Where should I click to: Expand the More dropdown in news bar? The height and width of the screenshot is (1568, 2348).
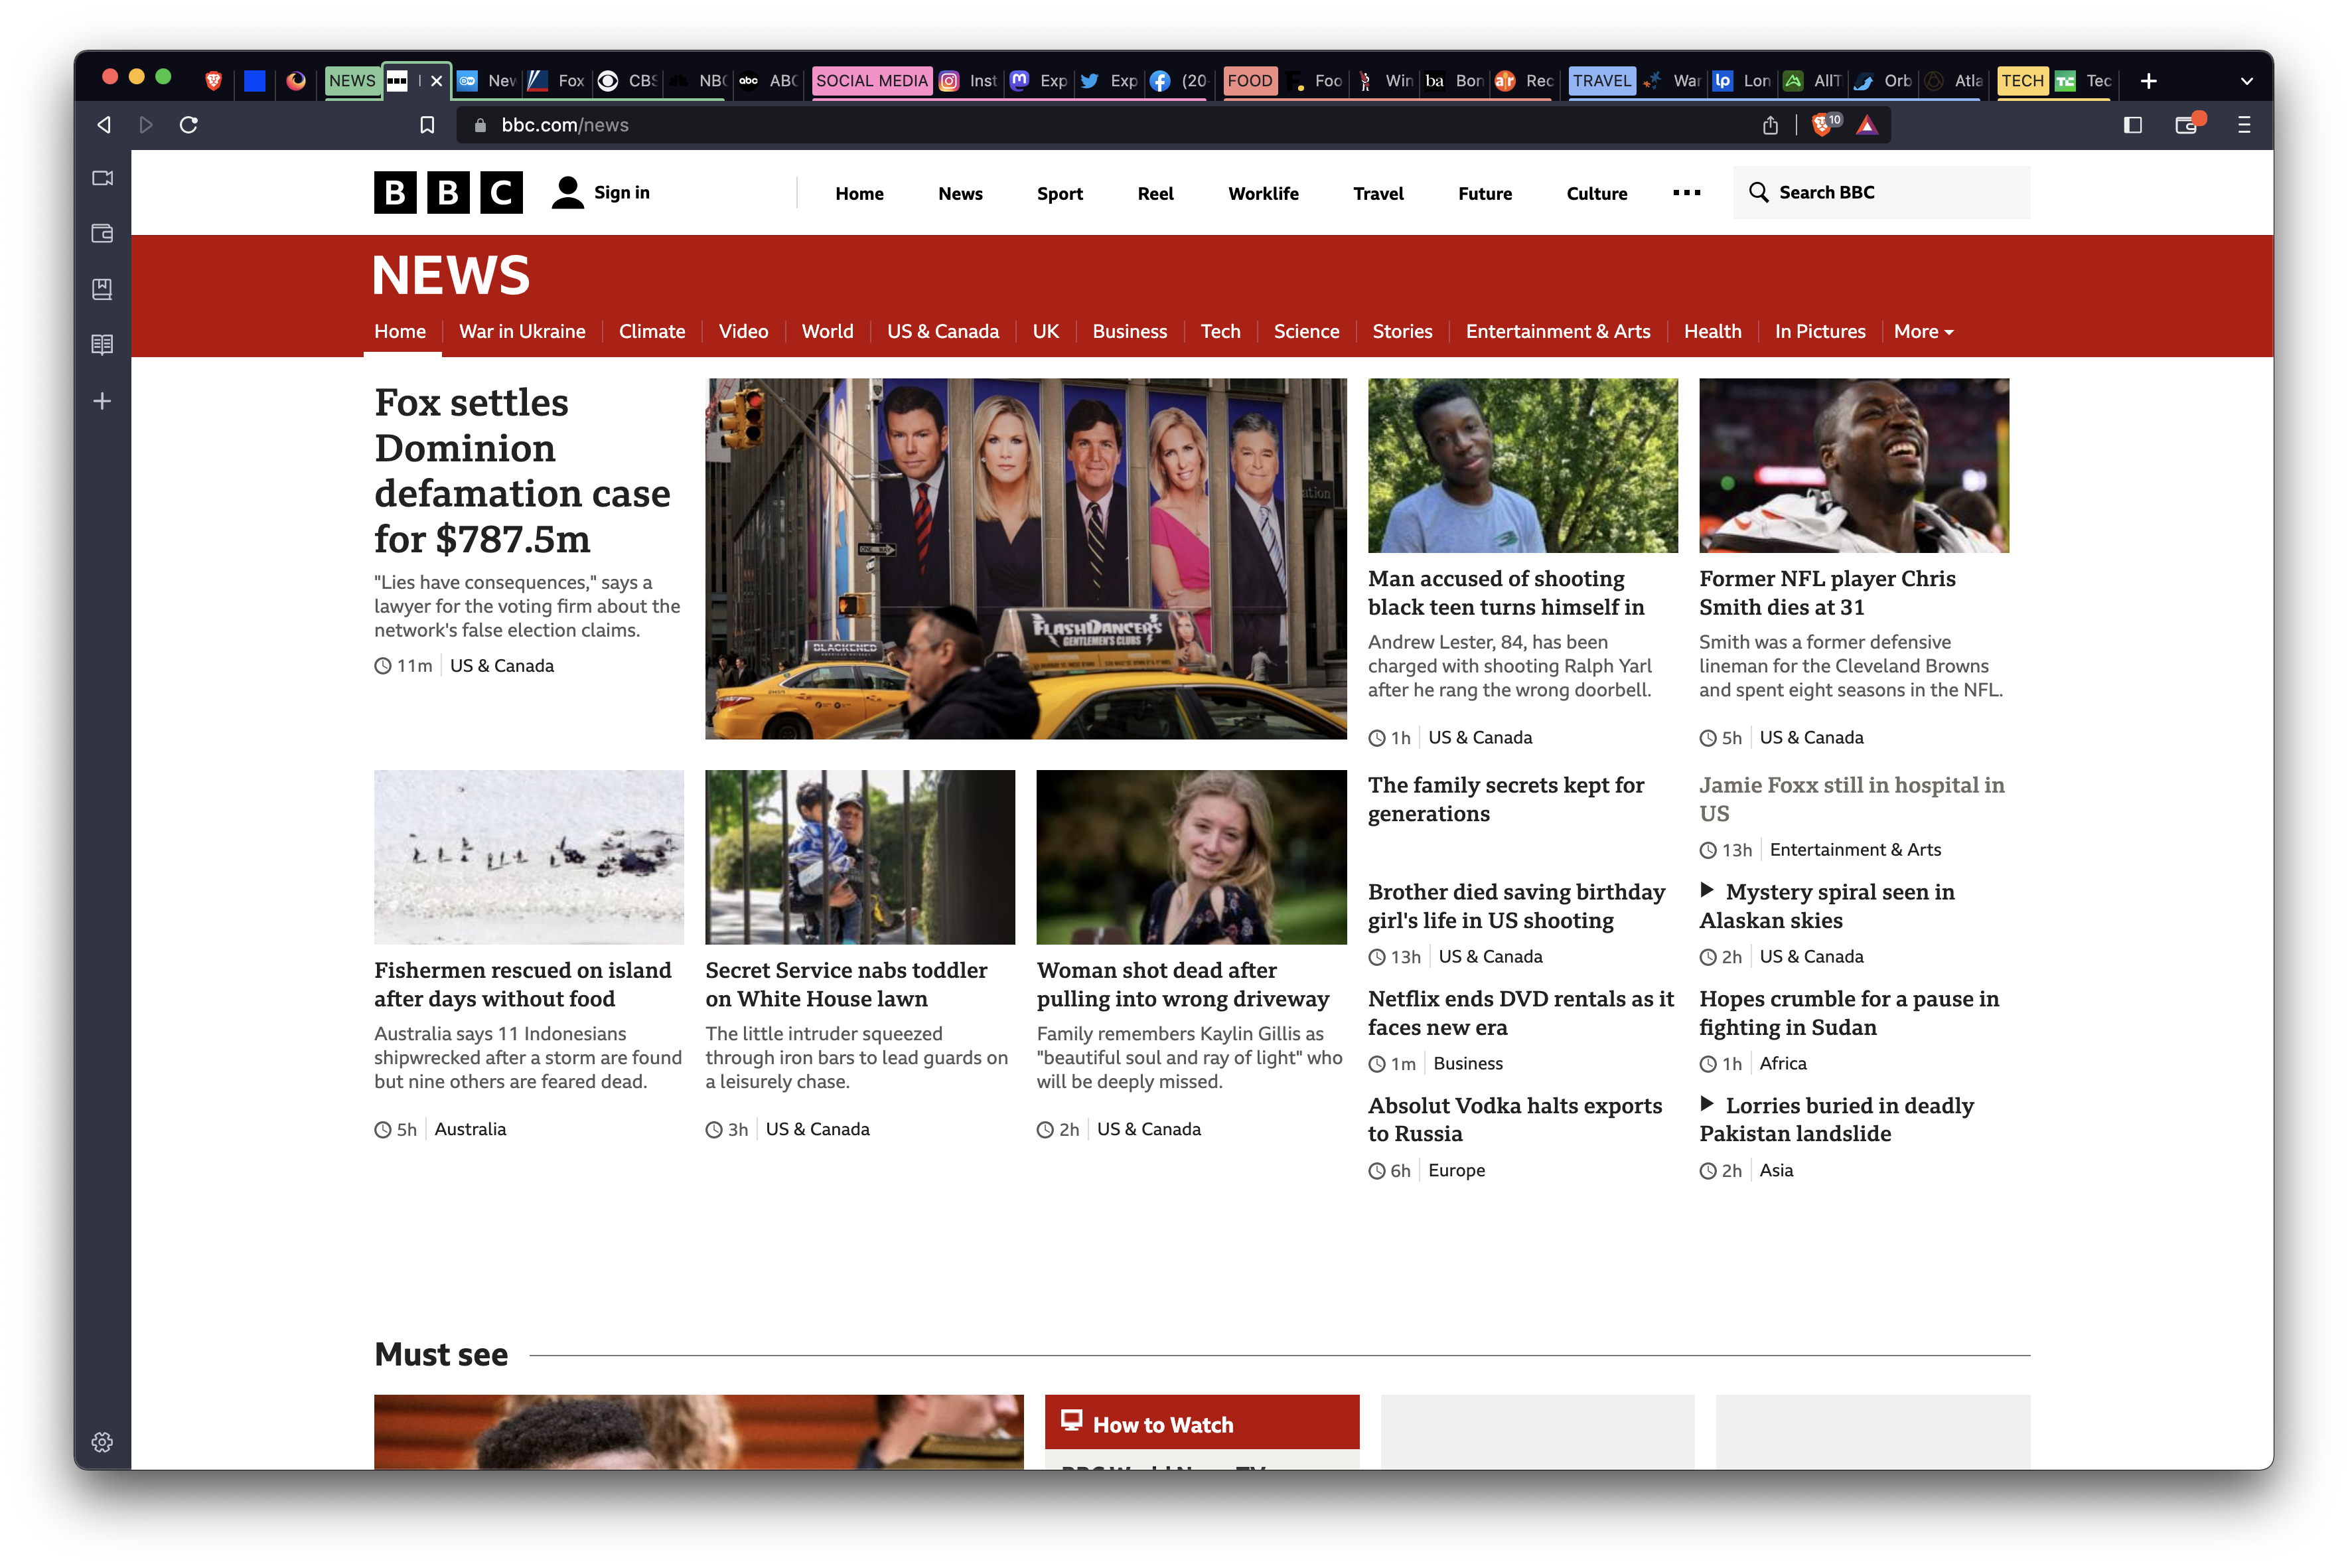[x=1923, y=331]
